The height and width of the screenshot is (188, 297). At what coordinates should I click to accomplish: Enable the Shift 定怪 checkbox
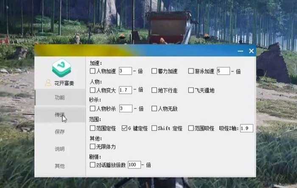[154, 128]
